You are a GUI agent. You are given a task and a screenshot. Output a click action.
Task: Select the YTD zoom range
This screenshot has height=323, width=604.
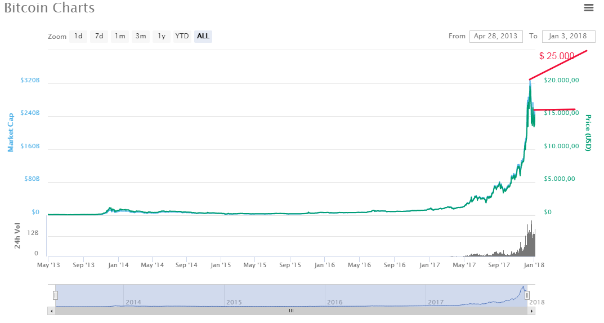[182, 36]
